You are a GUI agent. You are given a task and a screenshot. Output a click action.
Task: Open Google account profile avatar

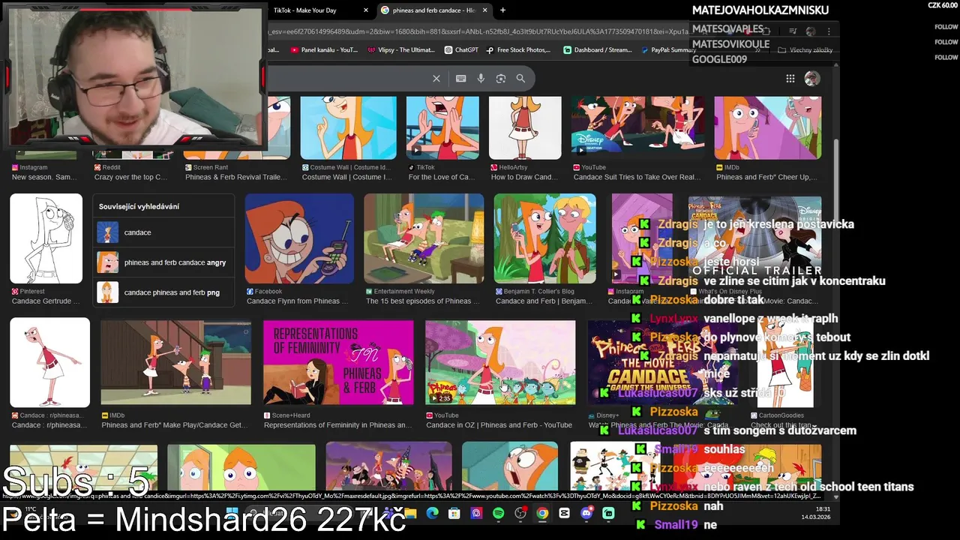[x=812, y=79]
